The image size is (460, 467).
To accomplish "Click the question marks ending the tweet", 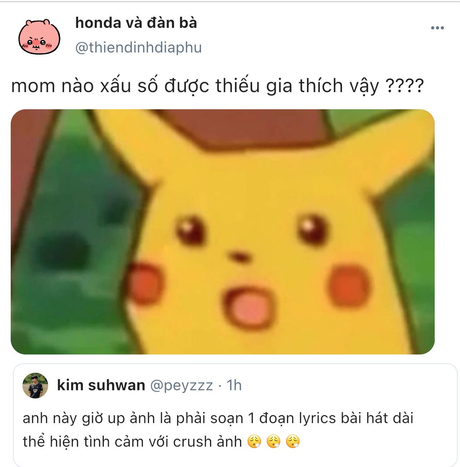I will point(405,86).
